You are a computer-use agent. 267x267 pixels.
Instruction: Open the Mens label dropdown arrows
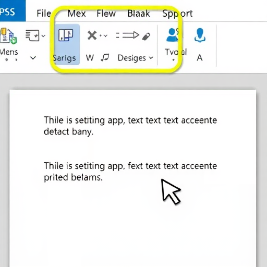coord(11,59)
